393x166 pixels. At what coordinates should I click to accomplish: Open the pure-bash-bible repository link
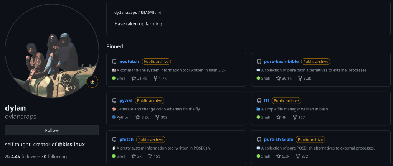point(281,61)
